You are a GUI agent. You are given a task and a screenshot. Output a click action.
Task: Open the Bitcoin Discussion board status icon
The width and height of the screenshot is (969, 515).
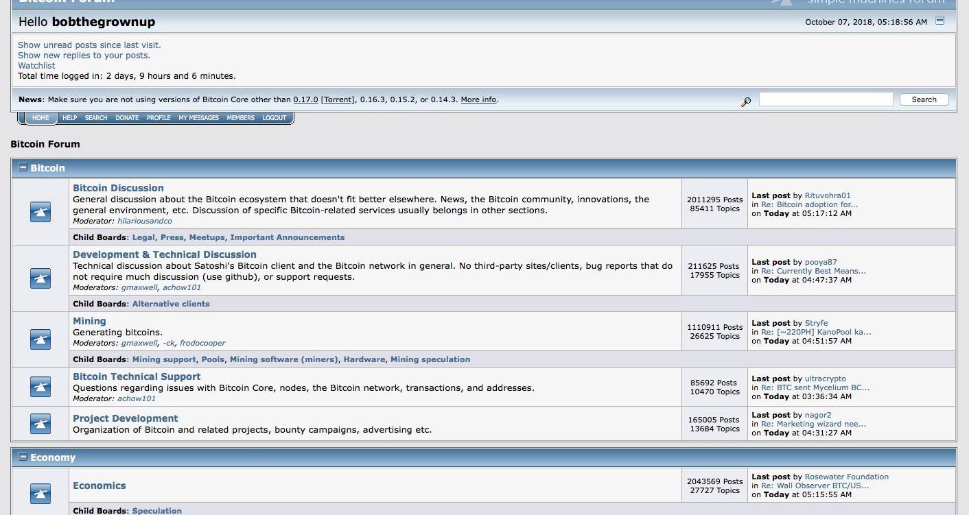coord(40,212)
